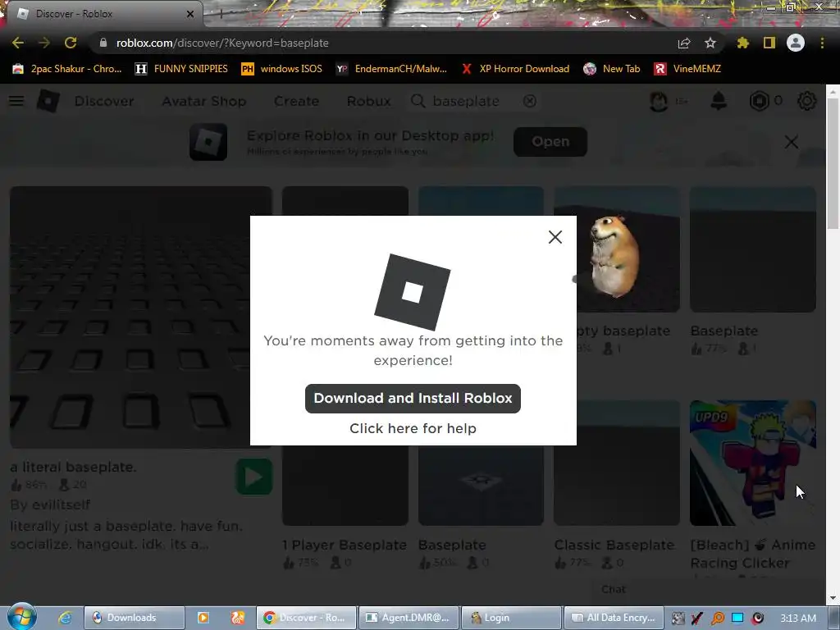Switch to All Data Encry... taskbar window

tap(614, 618)
